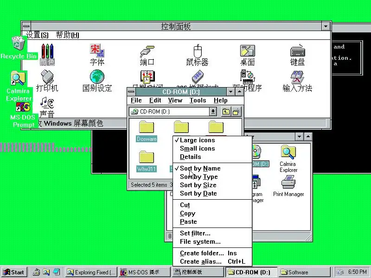The image size is (371, 278).
Task: Open the 控制面板 window system menu box
Action: tap(26, 26)
